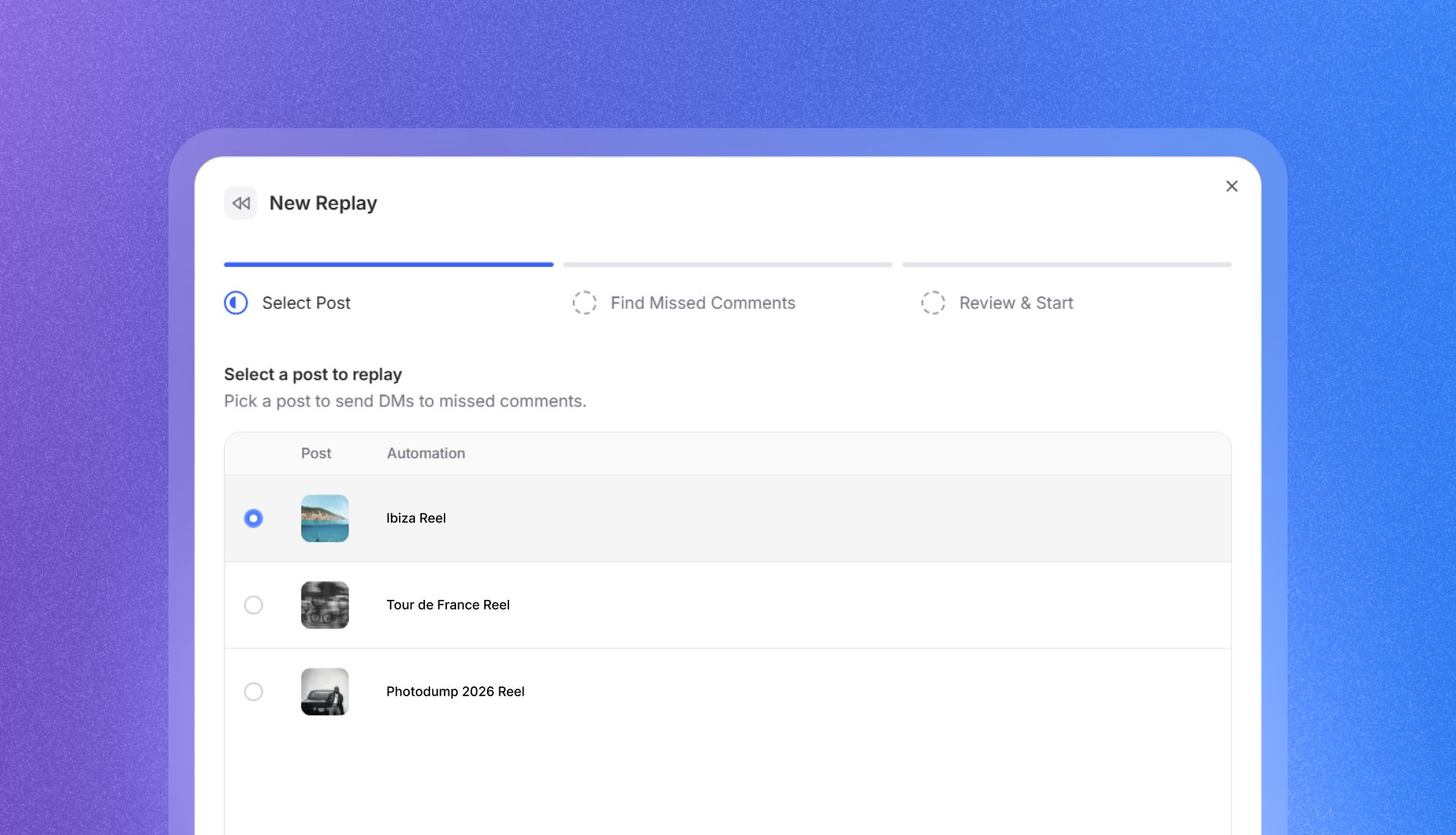The width and height of the screenshot is (1456, 835).
Task: Go to the Find Missed Comments step
Action: 703,303
